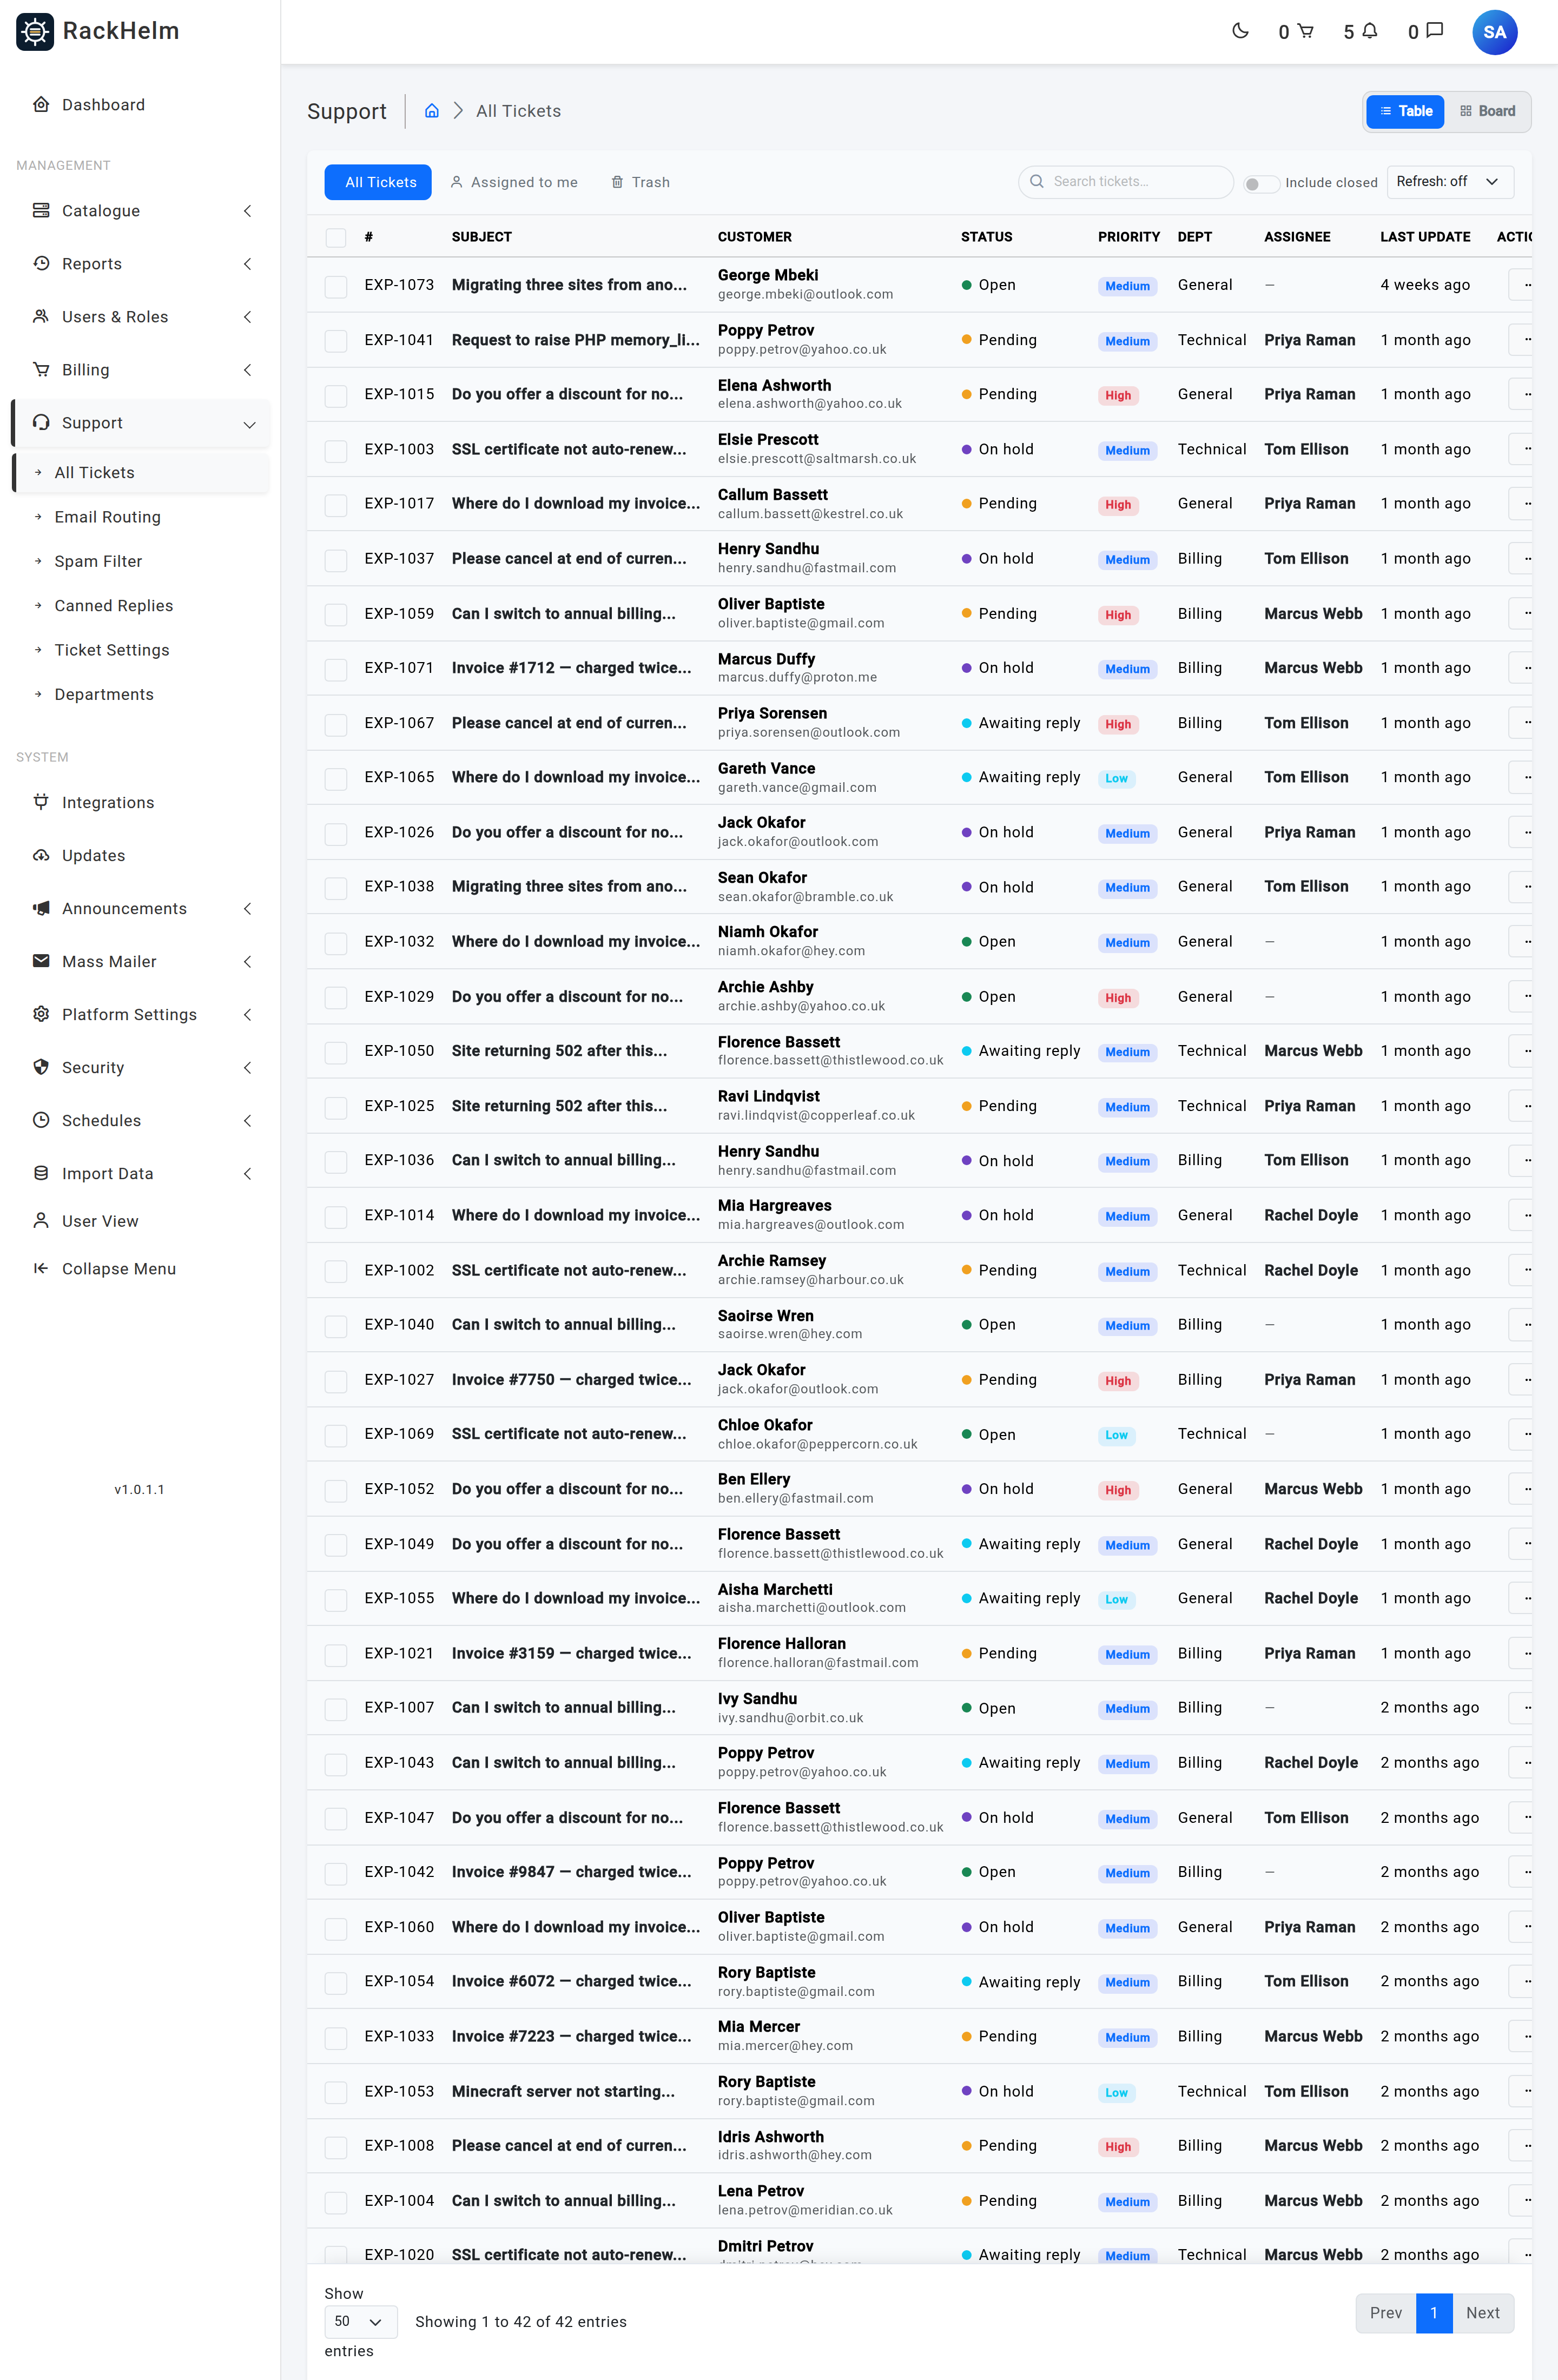The width and height of the screenshot is (1558, 2380).
Task: Click the Prev page button
Action: (x=1385, y=2312)
